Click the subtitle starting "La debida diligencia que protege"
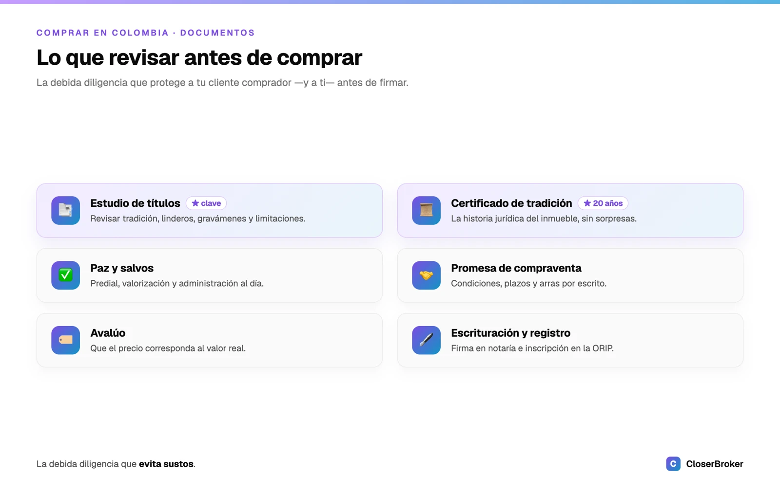The width and height of the screenshot is (780, 493). point(222,83)
